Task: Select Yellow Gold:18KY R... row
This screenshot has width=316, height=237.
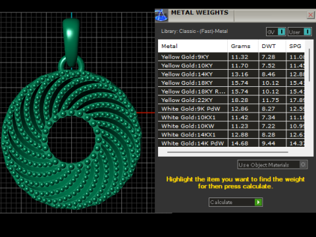Action: (231, 92)
